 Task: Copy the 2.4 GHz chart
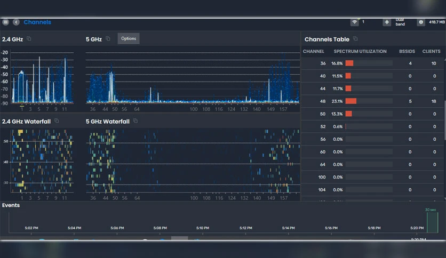point(29,38)
